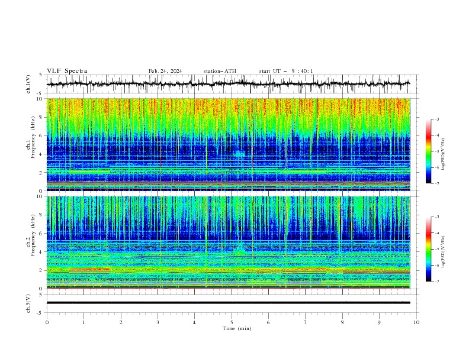Click the ch.2 colorbar "log(PSD)(V²/Hz)" label

point(444,253)
